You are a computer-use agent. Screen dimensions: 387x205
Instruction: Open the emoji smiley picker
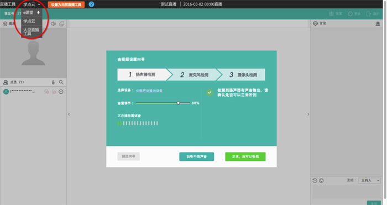(x=321, y=181)
